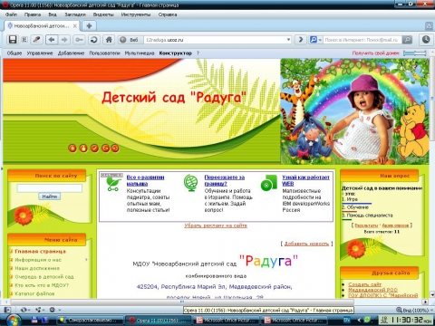Click the Убрать рекламу на сайте link
Screen dimensions: 435x326
tap(216, 225)
